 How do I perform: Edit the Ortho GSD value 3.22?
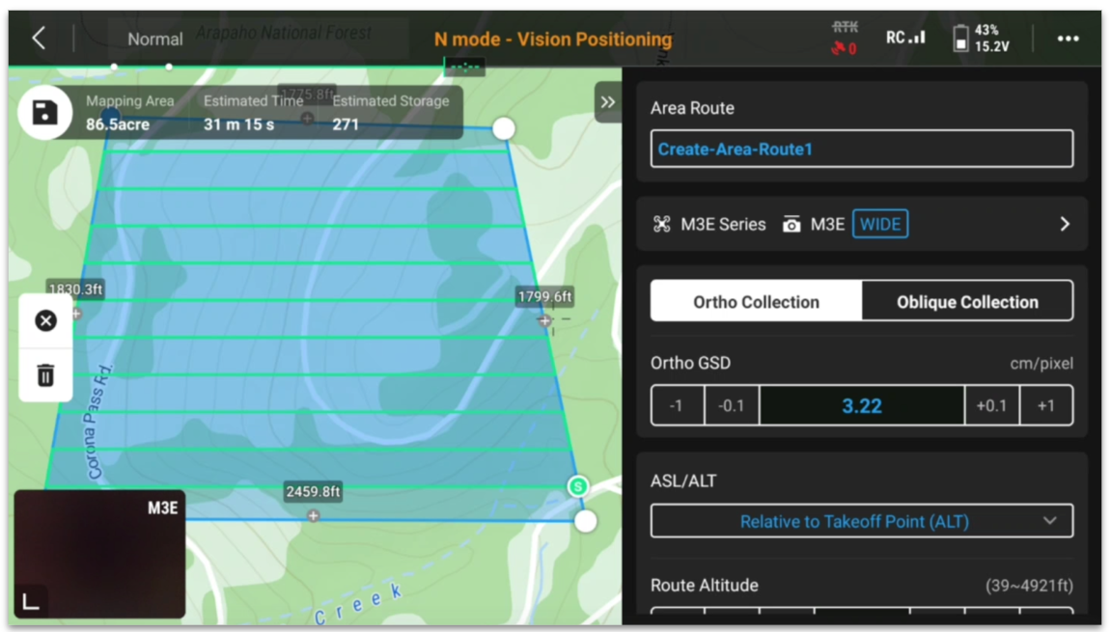point(862,406)
